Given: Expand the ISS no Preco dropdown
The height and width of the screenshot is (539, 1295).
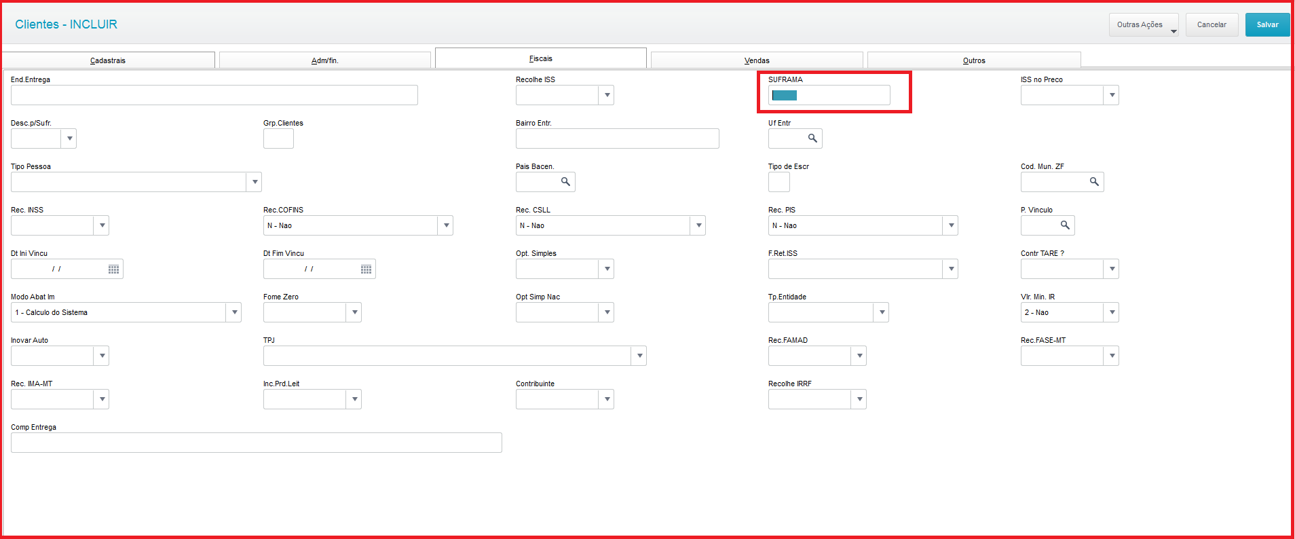Looking at the screenshot, I should tap(1112, 95).
